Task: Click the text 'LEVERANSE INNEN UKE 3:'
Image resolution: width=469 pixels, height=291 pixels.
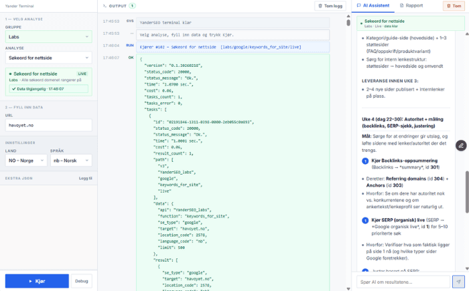Action: pos(390,81)
